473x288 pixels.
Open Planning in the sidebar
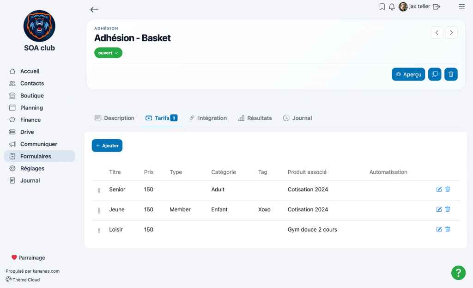click(x=39, y=108)
